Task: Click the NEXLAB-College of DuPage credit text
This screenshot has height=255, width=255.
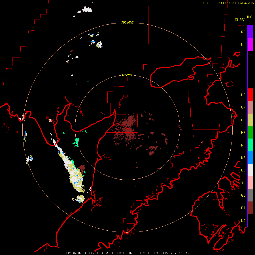Action: [226, 3]
